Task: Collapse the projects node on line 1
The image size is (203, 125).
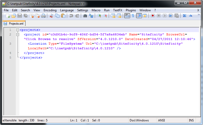Action: click(18, 30)
